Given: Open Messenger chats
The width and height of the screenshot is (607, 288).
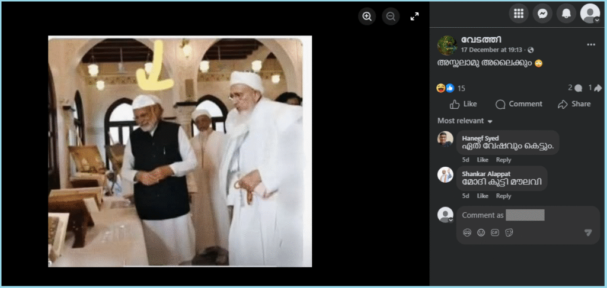Looking at the screenshot, I should 542,14.
